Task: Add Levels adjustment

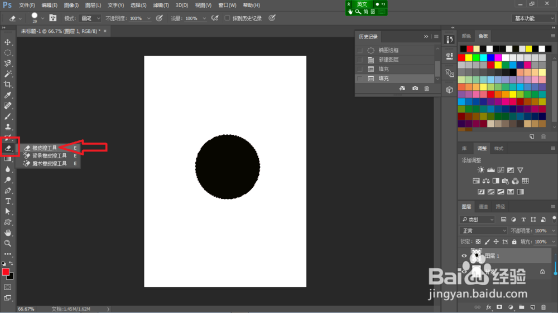Action: click(x=490, y=170)
